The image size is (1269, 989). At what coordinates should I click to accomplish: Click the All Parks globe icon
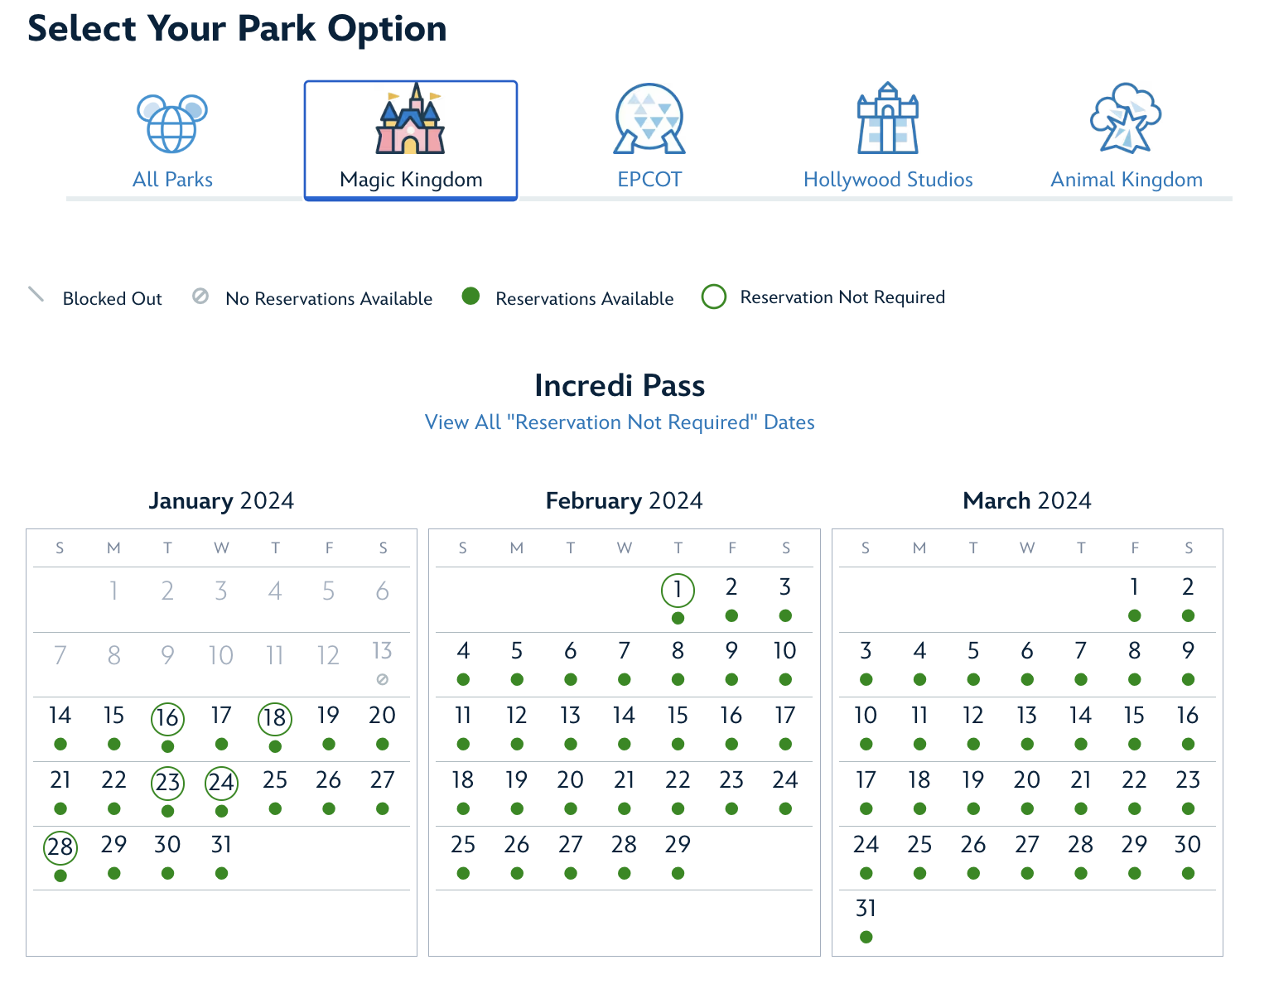tap(172, 124)
